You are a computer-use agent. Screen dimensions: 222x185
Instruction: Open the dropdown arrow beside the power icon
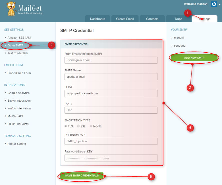tap(219, 5)
